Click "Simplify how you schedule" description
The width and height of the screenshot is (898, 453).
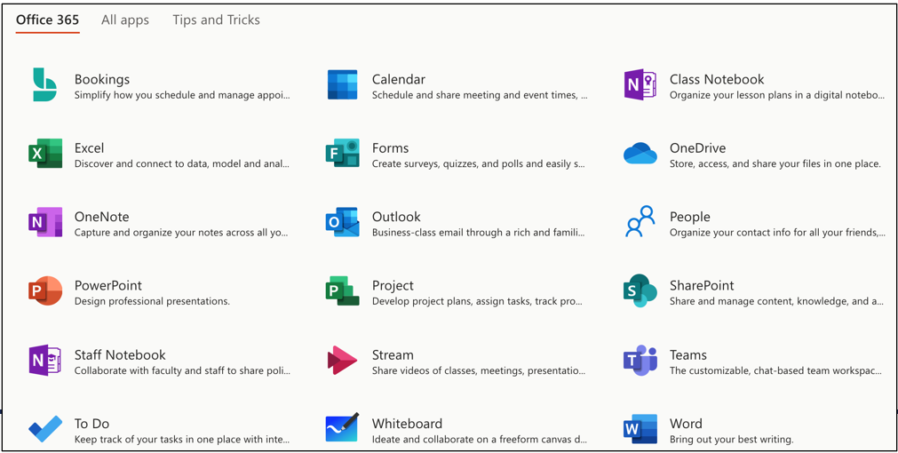pos(183,95)
